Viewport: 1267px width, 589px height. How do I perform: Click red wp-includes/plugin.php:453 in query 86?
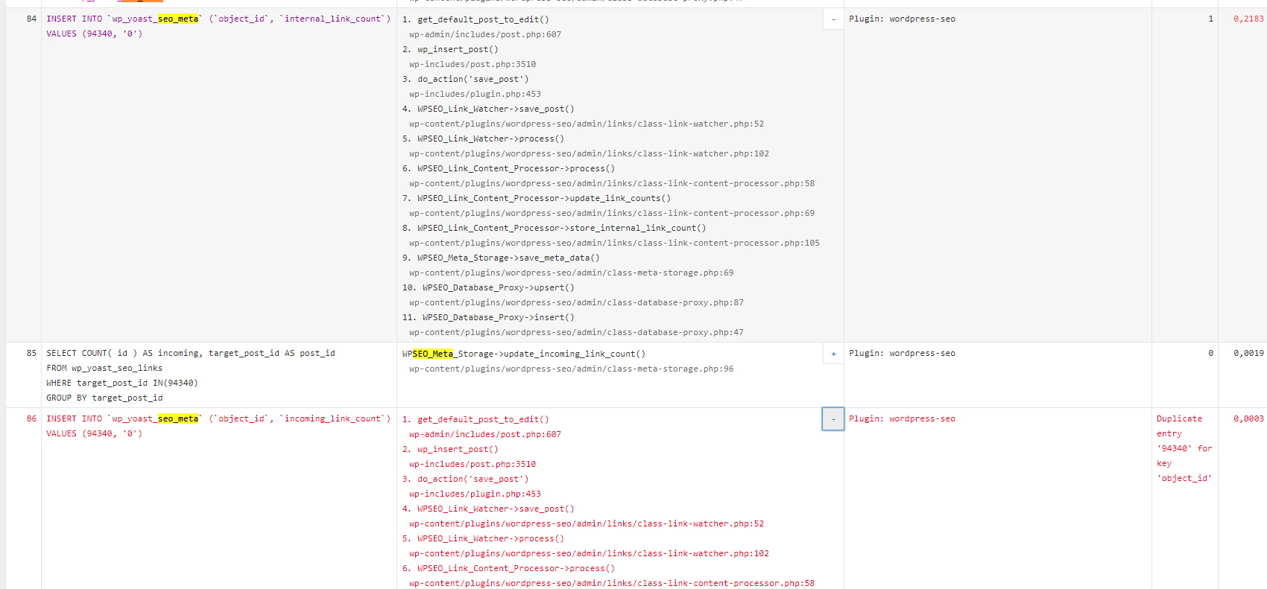pyautogui.click(x=475, y=494)
